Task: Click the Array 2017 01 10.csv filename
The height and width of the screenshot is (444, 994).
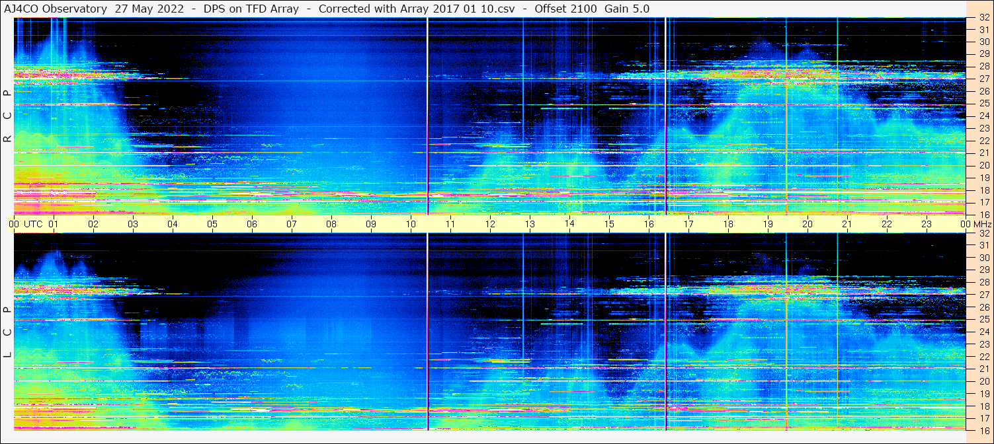Action: point(458,9)
